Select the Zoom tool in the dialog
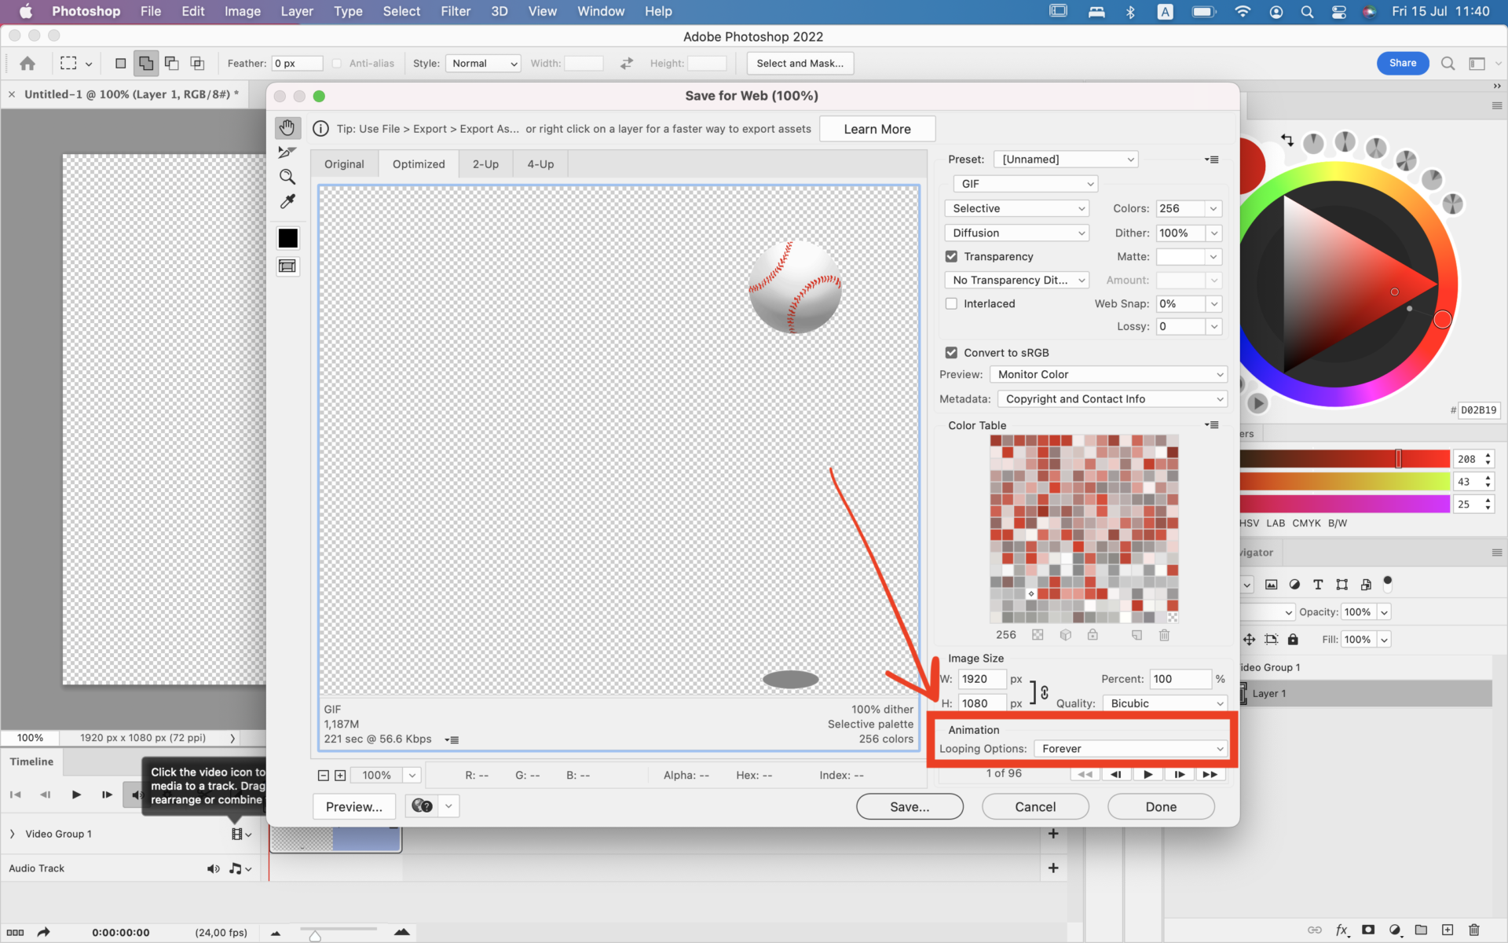The image size is (1508, 943). [x=287, y=176]
